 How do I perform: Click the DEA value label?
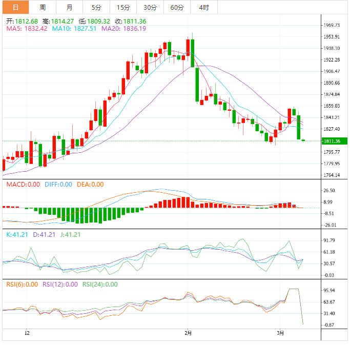click(90, 185)
